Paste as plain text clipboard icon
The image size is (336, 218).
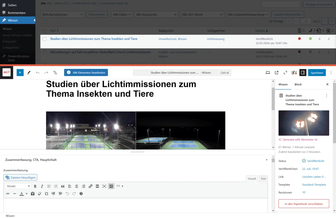tap(32, 193)
